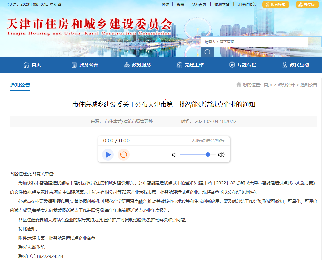Click the network icon beside 政务服务

pyautogui.click(x=126, y=64)
